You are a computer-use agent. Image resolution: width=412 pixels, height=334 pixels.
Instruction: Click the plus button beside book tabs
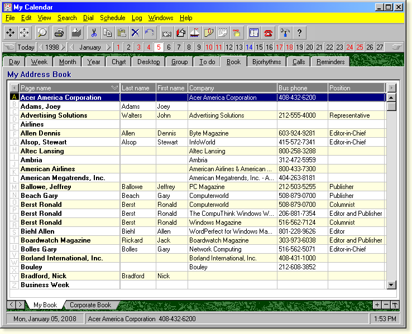coord(377,304)
